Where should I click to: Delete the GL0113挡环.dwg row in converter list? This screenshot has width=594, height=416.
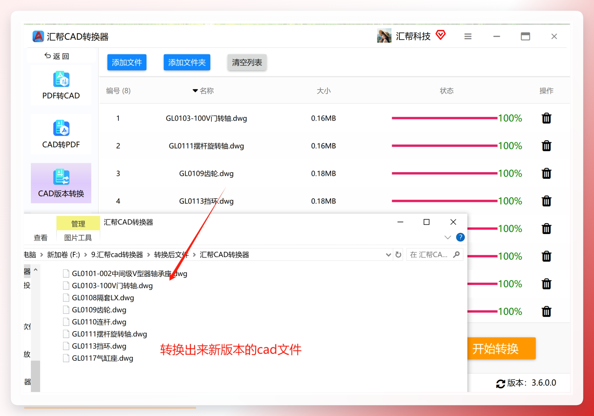(546, 201)
